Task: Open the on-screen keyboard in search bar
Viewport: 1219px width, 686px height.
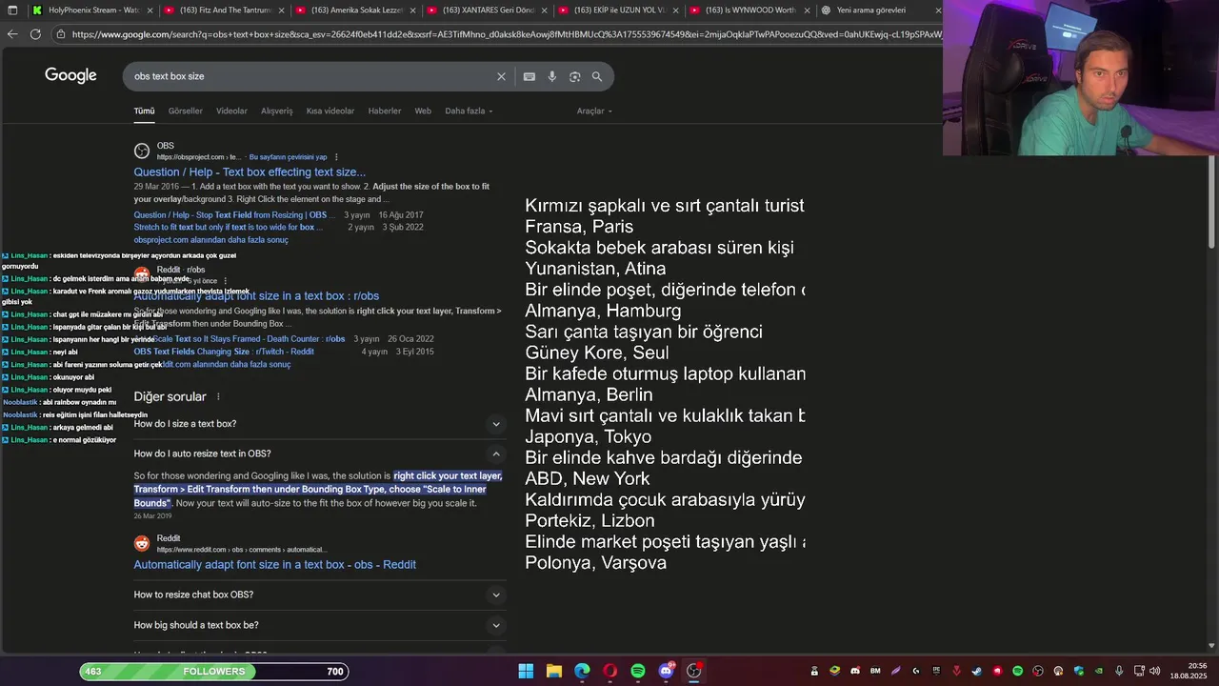Action: 530,76
